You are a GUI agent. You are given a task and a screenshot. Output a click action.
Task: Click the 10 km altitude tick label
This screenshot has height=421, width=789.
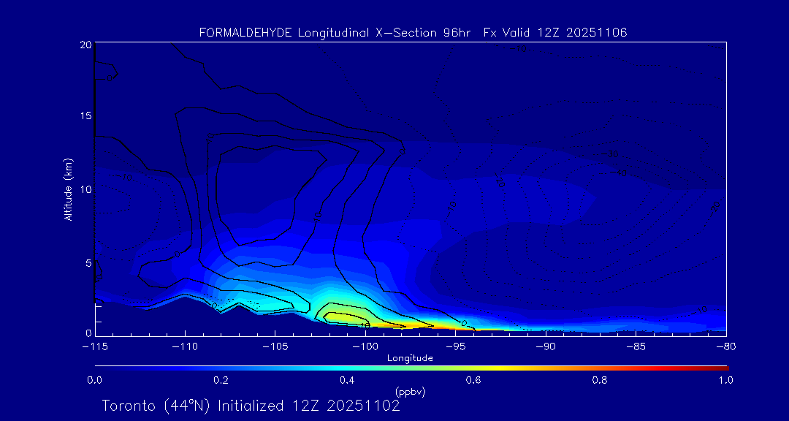85,189
